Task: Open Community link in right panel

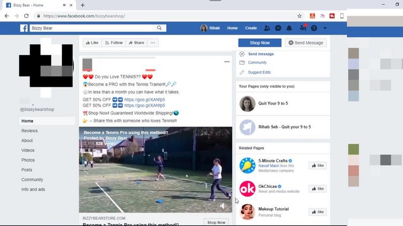Action: tap(257, 62)
